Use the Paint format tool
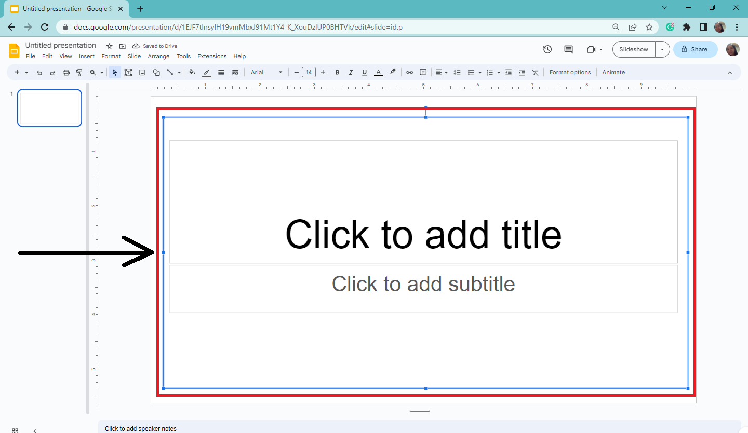Screen dimensions: 748x433 click(x=78, y=72)
